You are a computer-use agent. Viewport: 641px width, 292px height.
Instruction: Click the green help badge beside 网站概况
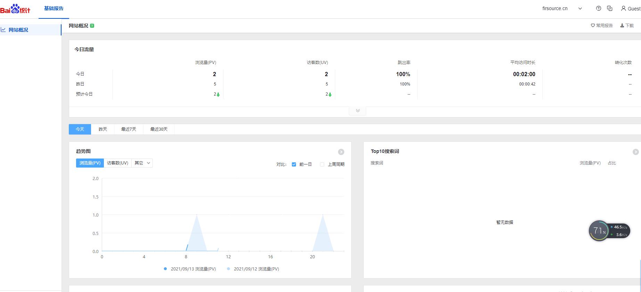[92, 26]
